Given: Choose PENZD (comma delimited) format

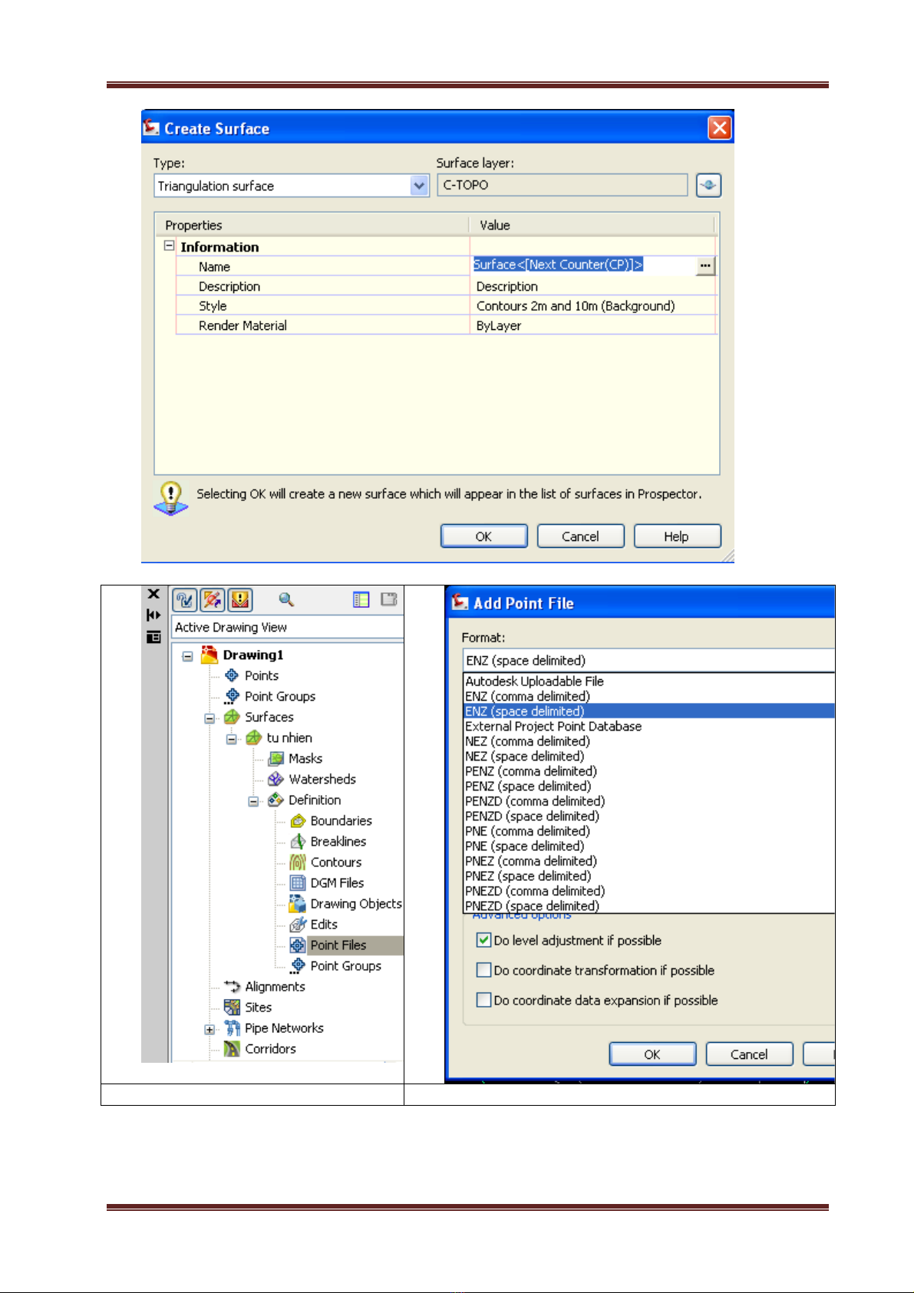Looking at the screenshot, I should pyautogui.click(x=649, y=801).
